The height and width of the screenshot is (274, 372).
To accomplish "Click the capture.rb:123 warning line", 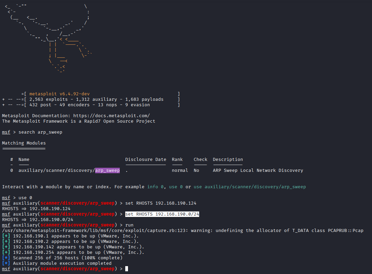I will 183,230.
